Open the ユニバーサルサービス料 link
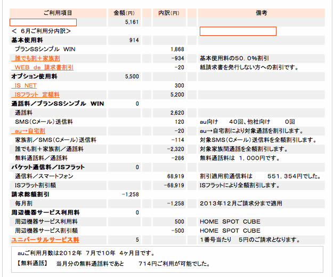This screenshot has width=334, height=277. (45, 240)
